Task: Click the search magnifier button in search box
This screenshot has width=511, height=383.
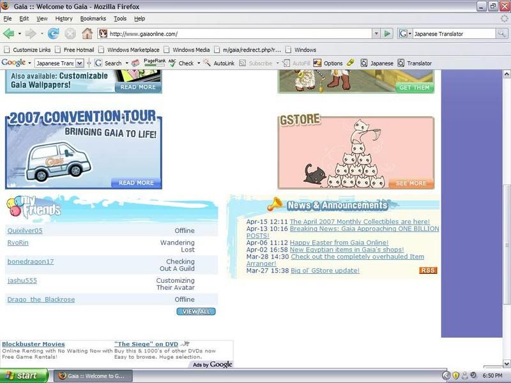Action: 501,34
